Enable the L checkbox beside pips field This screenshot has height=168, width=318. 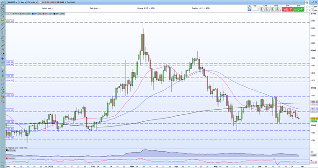click(x=307, y=7)
